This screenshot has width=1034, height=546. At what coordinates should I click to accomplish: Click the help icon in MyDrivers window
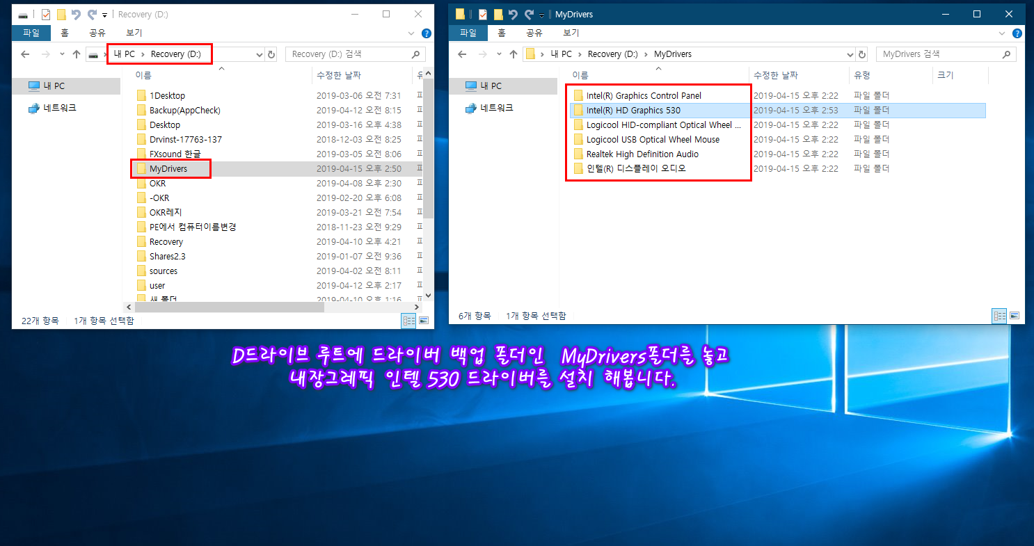[x=1017, y=33]
